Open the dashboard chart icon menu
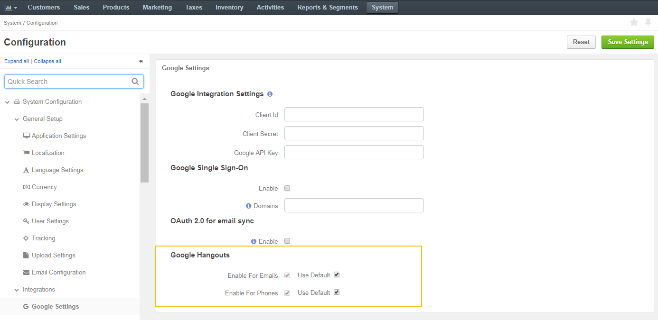Image resolution: width=658 pixels, height=320 pixels. coord(10,8)
